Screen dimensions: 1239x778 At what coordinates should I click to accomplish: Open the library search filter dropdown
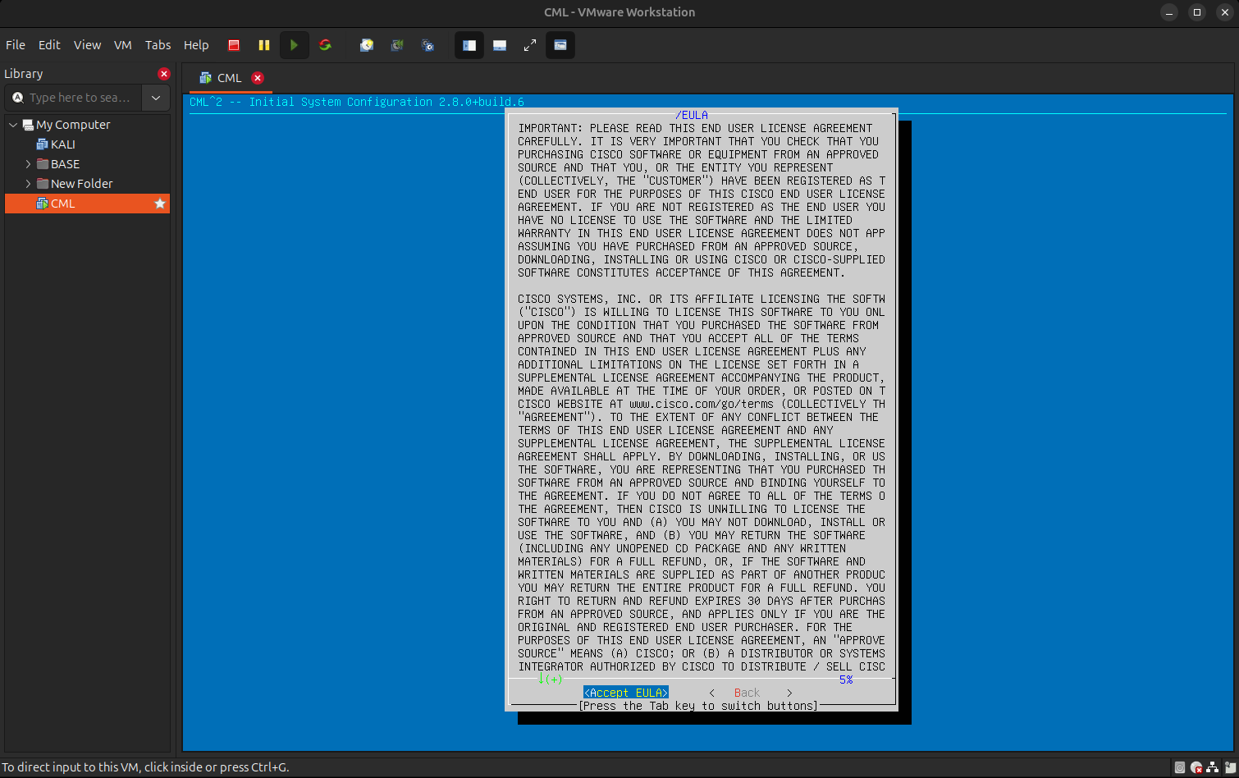coord(156,98)
